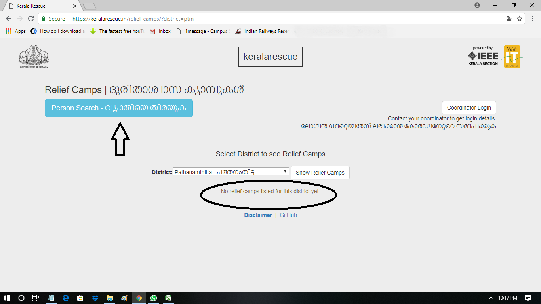541x304 pixels.
Task: Open WhatsApp from the taskbar
Action: (x=153, y=298)
